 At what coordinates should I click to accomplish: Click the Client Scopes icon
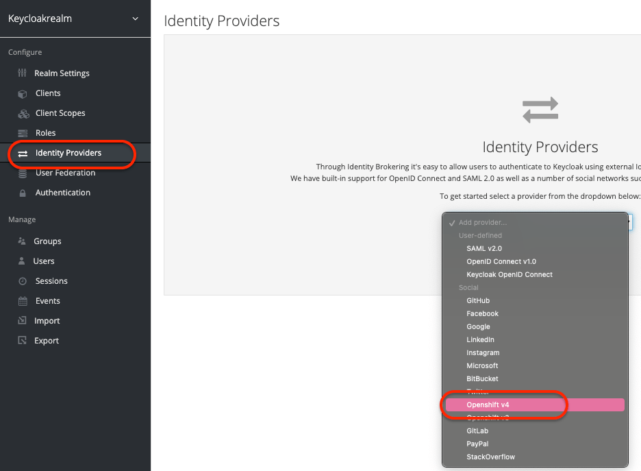click(x=23, y=113)
